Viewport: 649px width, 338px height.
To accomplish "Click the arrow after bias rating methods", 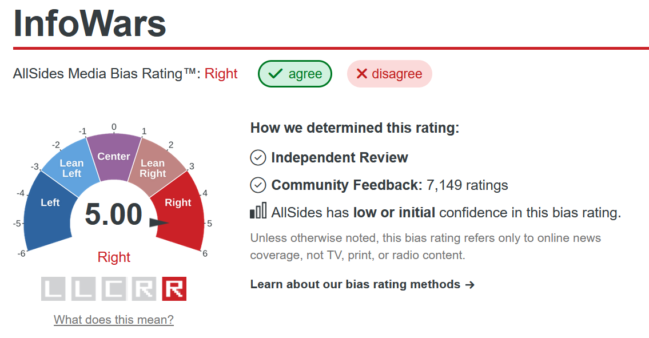I will click(470, 285).
